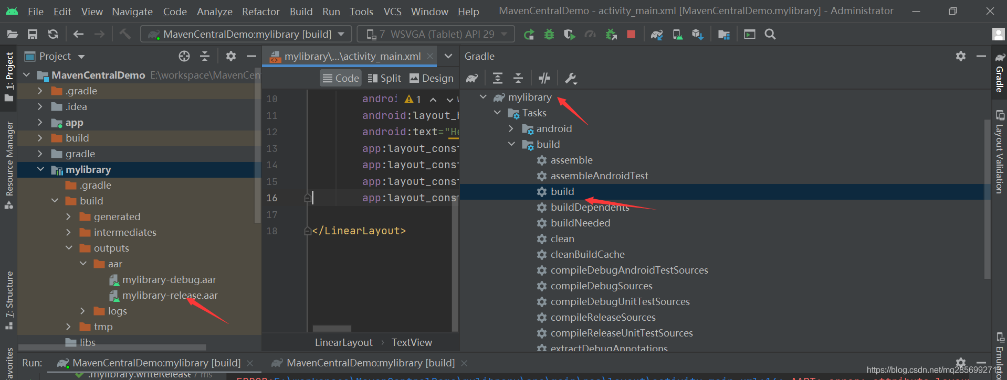Open the AVD Manager icon
Screen dimensions: 1007x380
click(x=678, y=35)
